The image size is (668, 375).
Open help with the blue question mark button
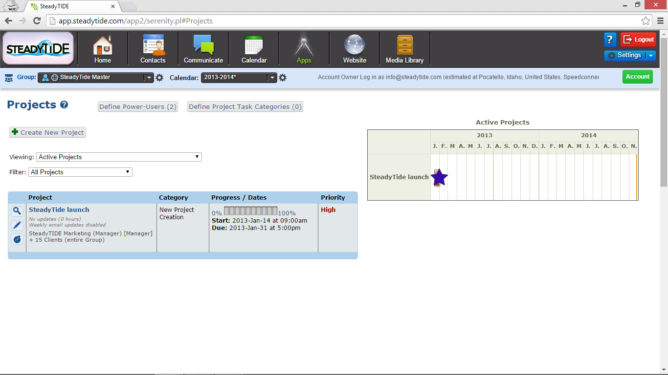(x=610, y=40)
